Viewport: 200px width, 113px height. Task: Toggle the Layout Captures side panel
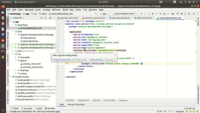[7, 78]
